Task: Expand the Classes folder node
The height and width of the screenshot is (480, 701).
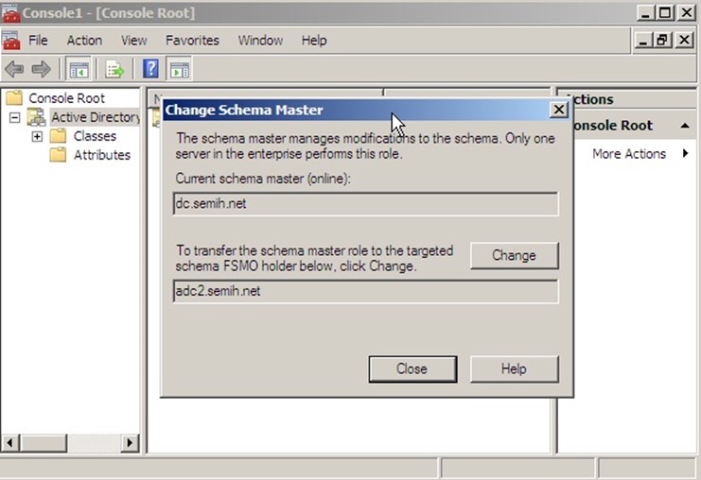Action: pos(37,136)
